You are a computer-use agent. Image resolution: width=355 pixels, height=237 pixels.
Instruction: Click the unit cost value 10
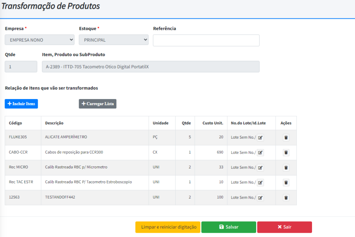pos(221,182)
